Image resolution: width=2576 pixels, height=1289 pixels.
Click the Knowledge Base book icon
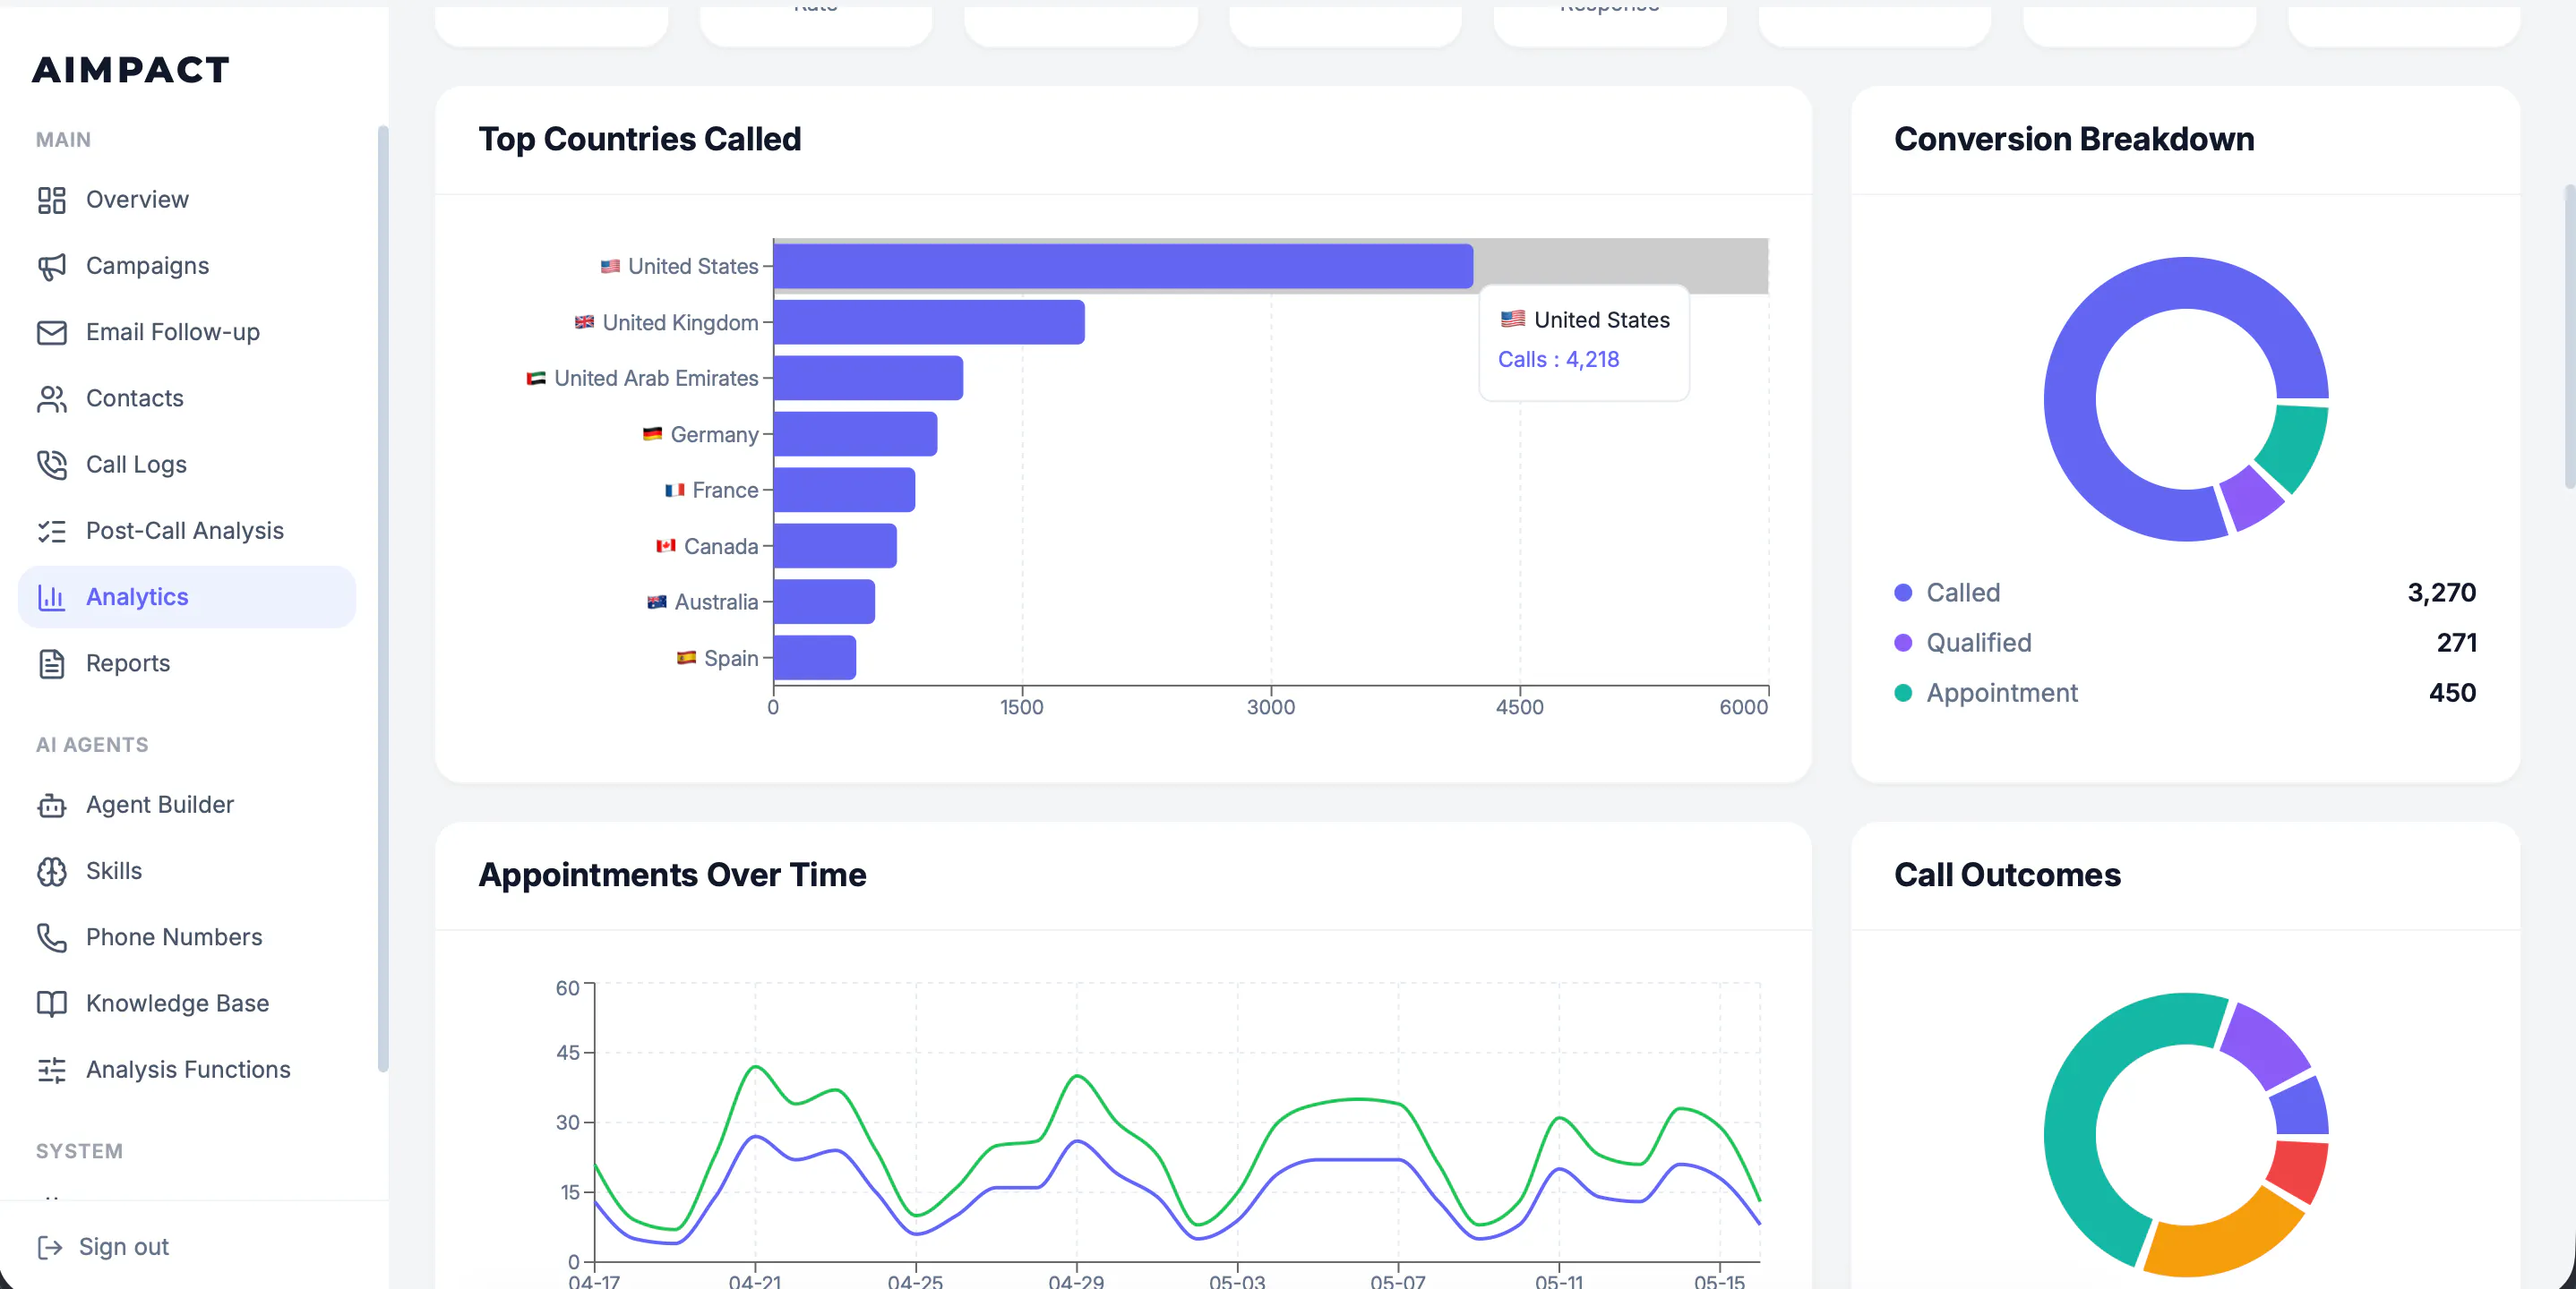click(x=51, y=1003)
